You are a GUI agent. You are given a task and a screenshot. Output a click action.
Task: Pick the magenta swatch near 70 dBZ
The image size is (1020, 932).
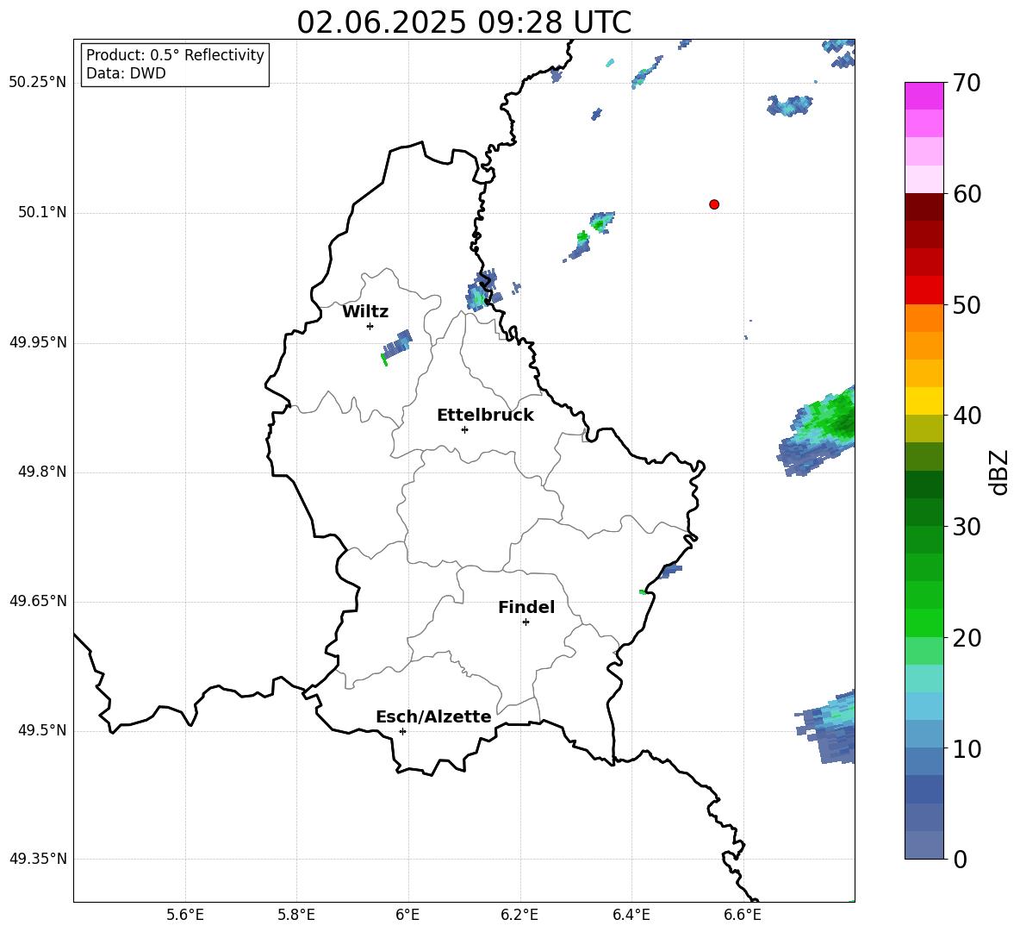pyautogui.click(x=924, y=96)
